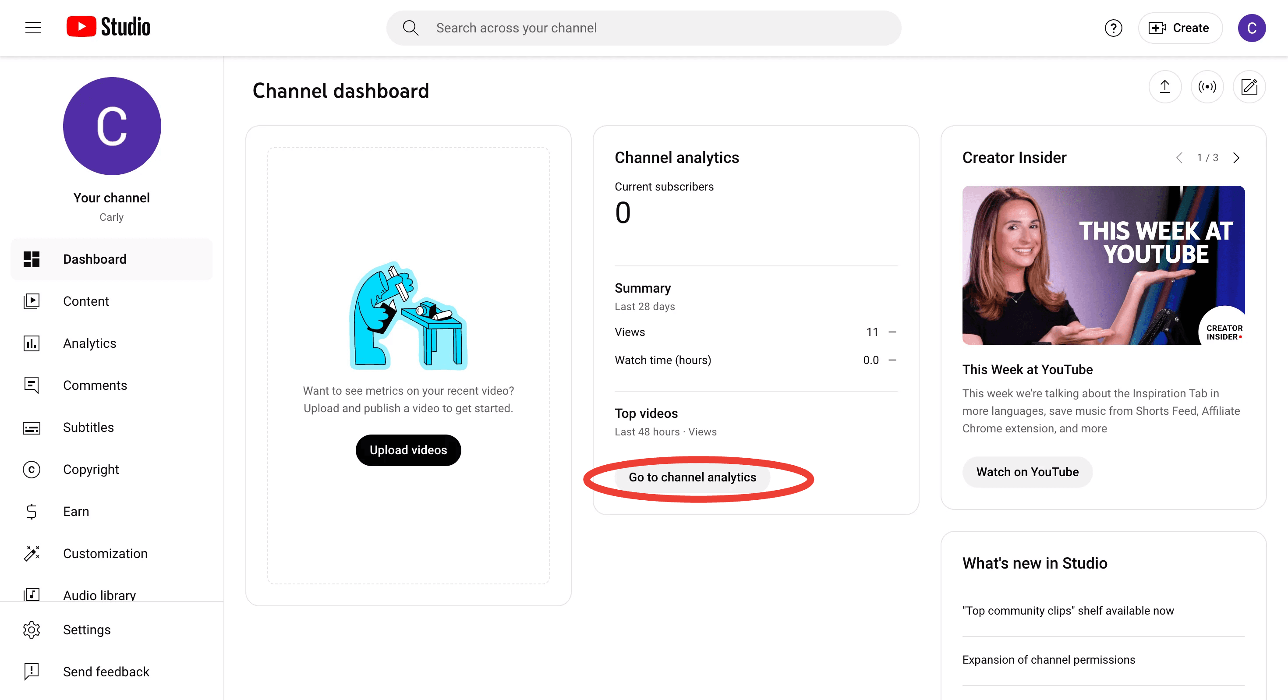The image size is (1288, 700).
Task: Click the Customization magic wand icon
Action: pyautogui.click(x=32, y=554)
